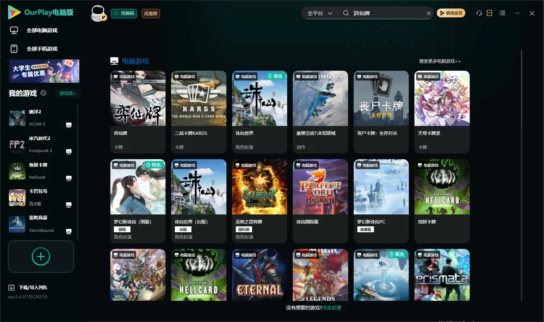Click the monitor icon next to 电脑游戏 heading

click(114, 61)
